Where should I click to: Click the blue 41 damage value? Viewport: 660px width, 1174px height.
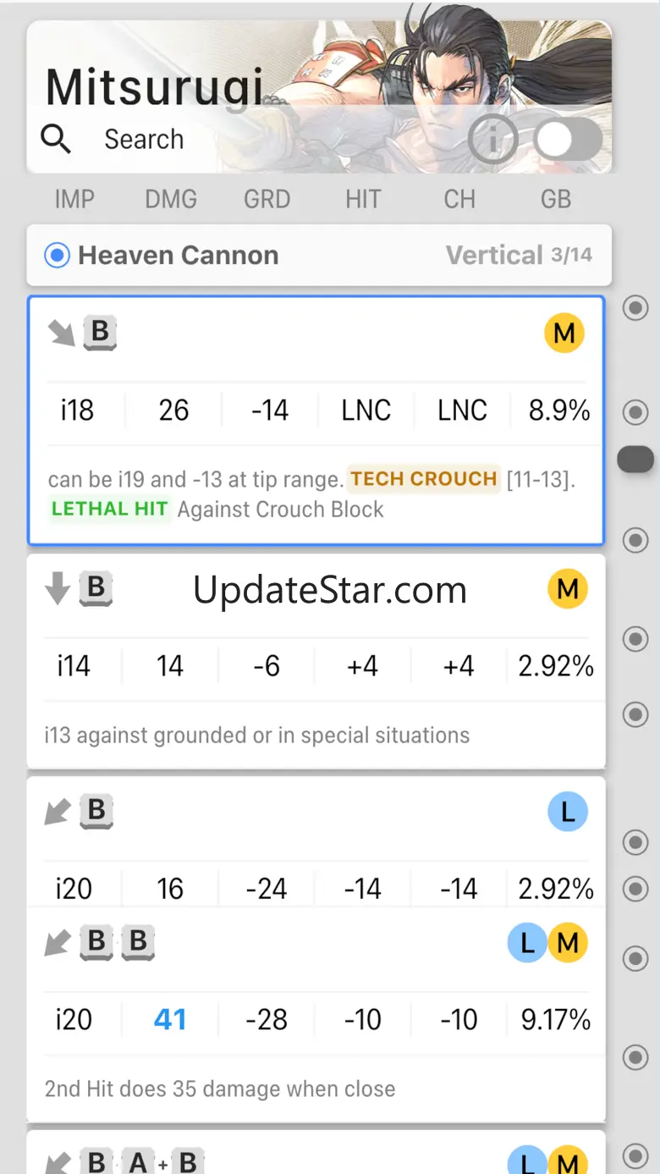point(170,1019)
